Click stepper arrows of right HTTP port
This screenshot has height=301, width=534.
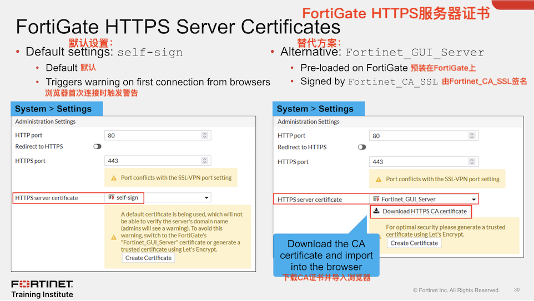472,136
